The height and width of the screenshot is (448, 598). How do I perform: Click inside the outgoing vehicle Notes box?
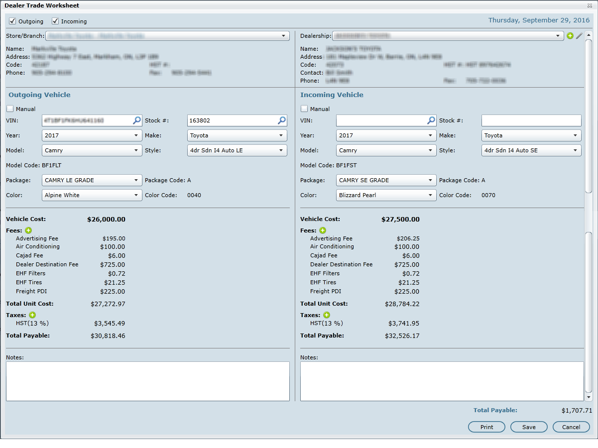click(147, 381)
